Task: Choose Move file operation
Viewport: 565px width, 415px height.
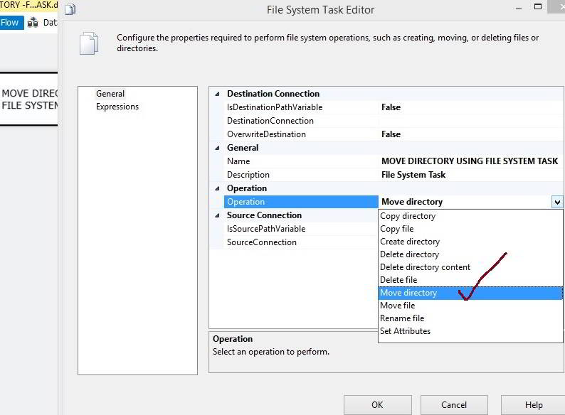Action: coord(470,306)
